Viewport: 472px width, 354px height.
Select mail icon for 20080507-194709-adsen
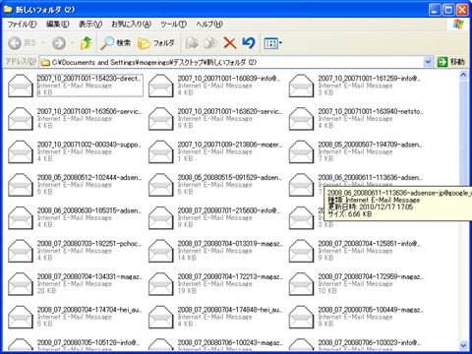301,152
